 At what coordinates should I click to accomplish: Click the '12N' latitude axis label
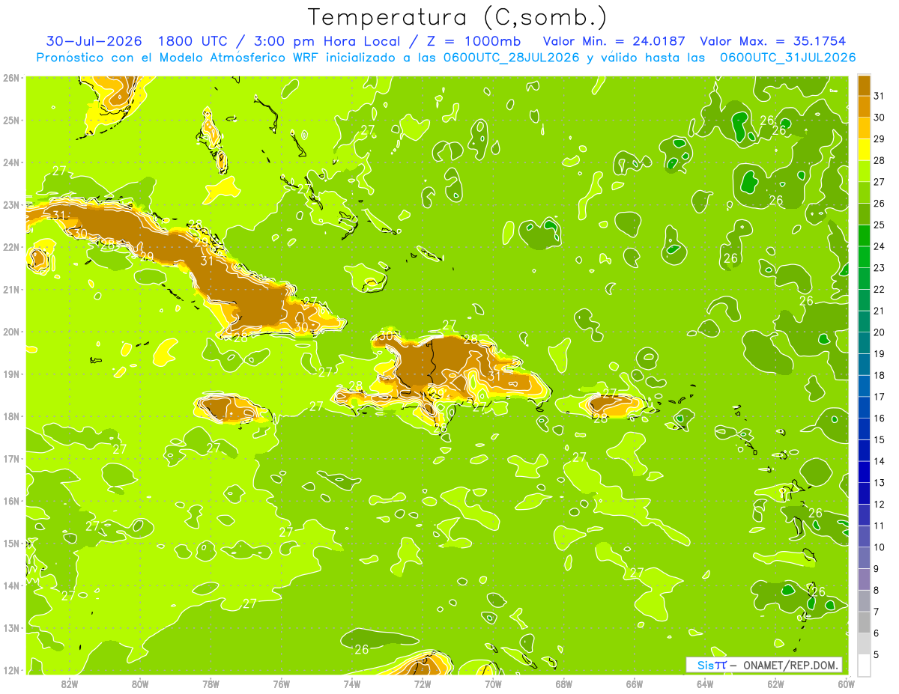coord(11,670)
